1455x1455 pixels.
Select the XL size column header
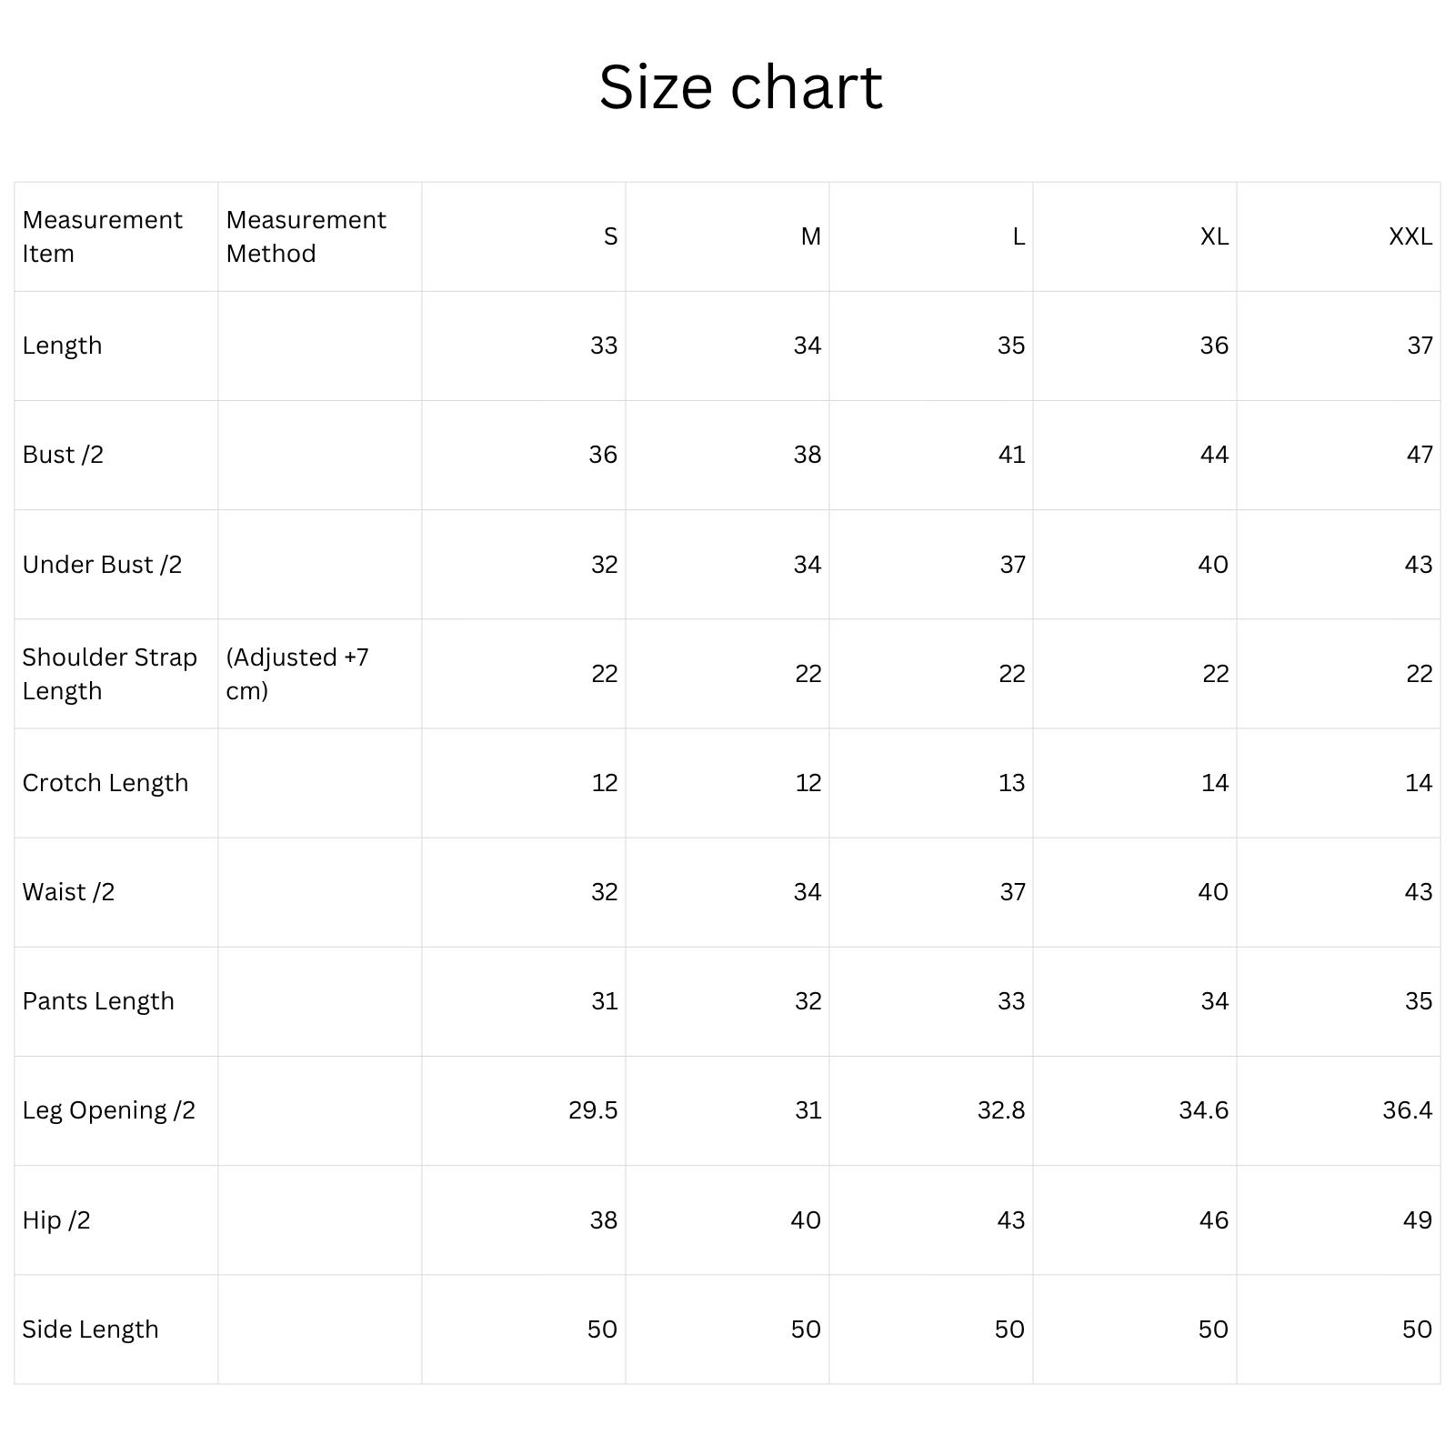coord(1214,236)
